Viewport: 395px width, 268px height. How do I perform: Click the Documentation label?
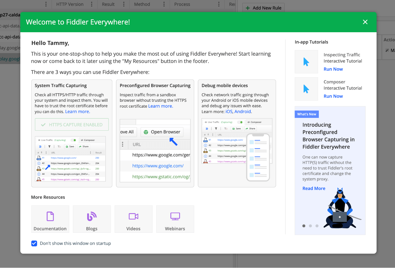(50, 229)
